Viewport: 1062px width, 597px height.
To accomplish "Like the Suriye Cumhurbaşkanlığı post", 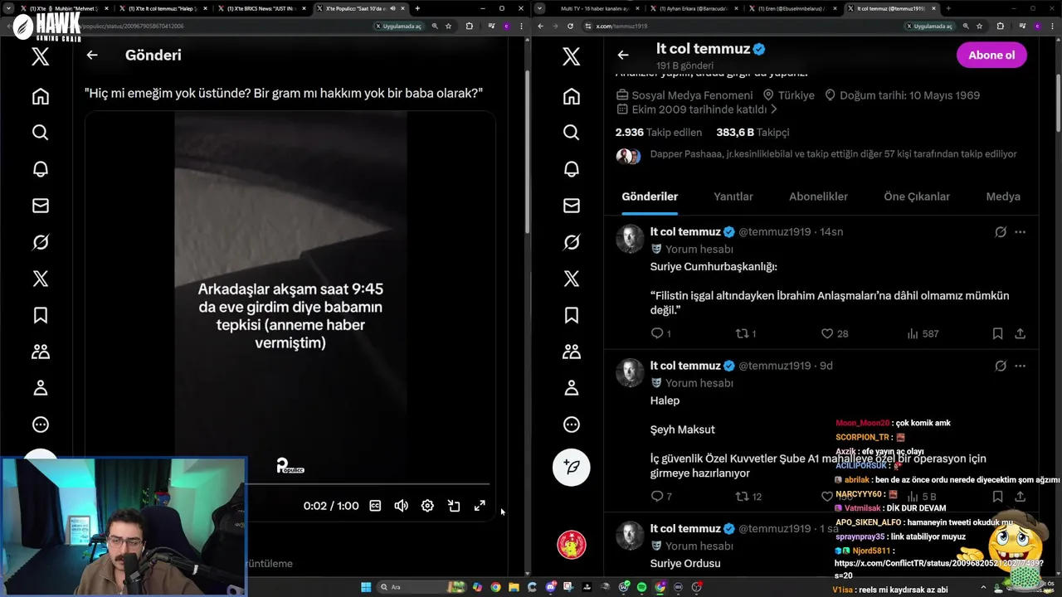I will click(x=826, y=333).
